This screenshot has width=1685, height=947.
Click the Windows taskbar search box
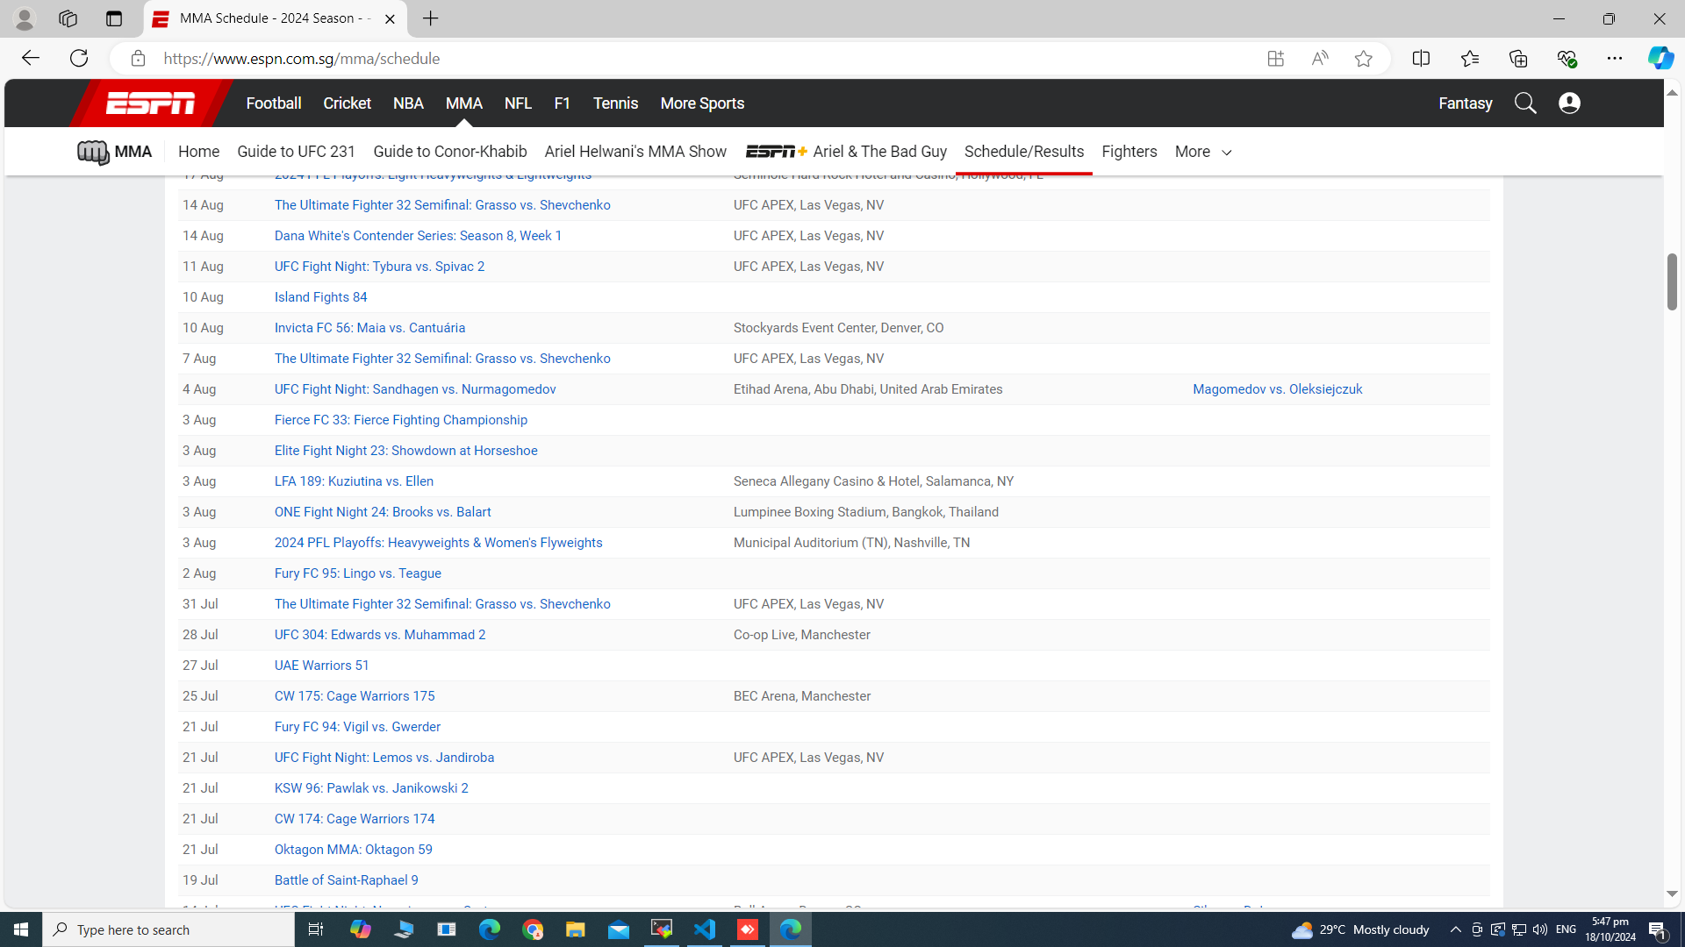[168, 929]
